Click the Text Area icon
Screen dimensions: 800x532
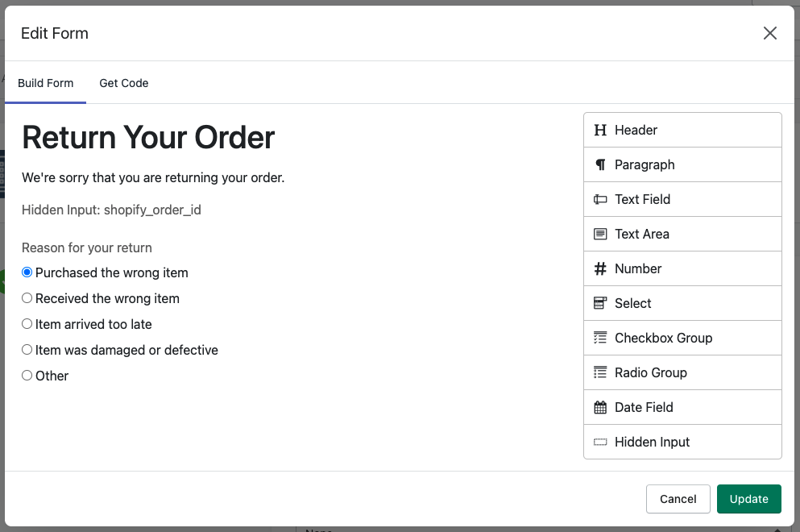pyautogui.click(x=600, y=235)
